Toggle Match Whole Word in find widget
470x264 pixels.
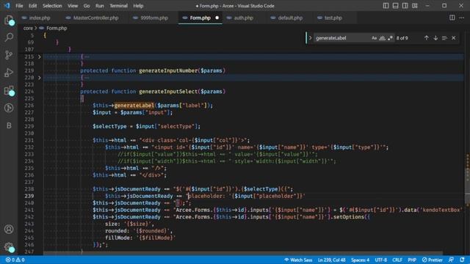pyautogui.click(x=382, y=38)
